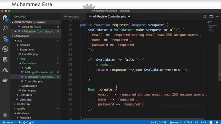Click the code minimap preview
Viewport: 221px width, 124px height.
(x=213, y=26)
